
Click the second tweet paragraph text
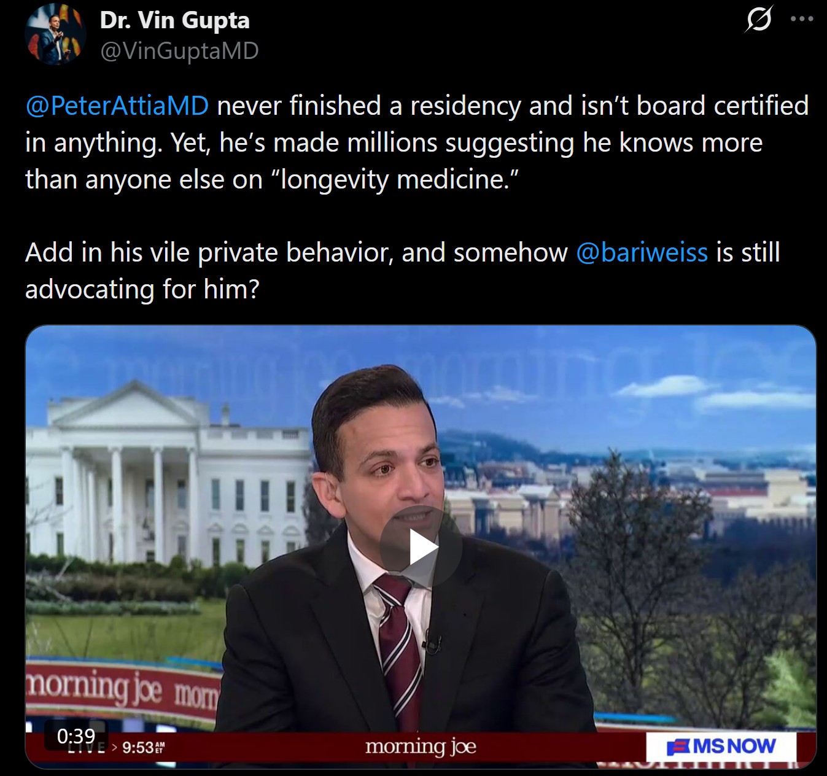click(403, 271)
